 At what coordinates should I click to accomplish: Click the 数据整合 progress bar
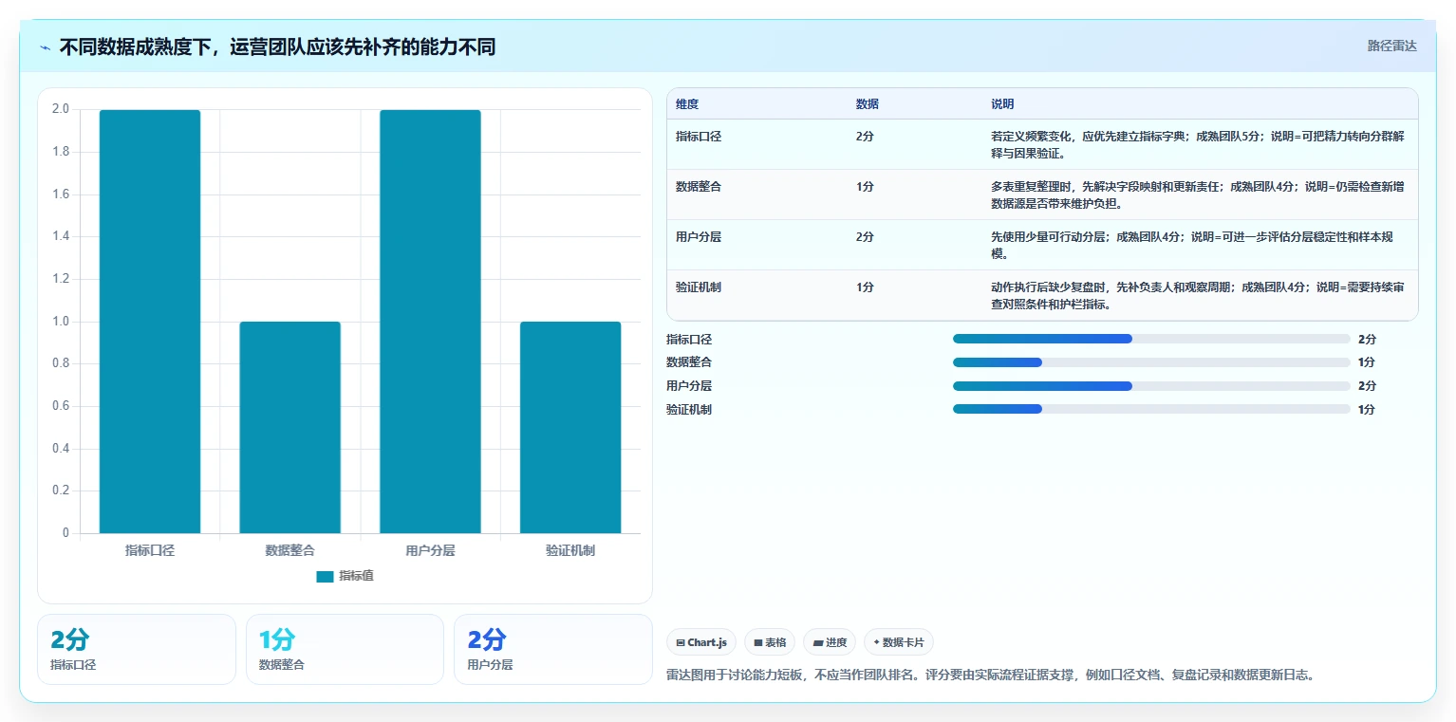pyautogui.click(x=1151, y=362)
